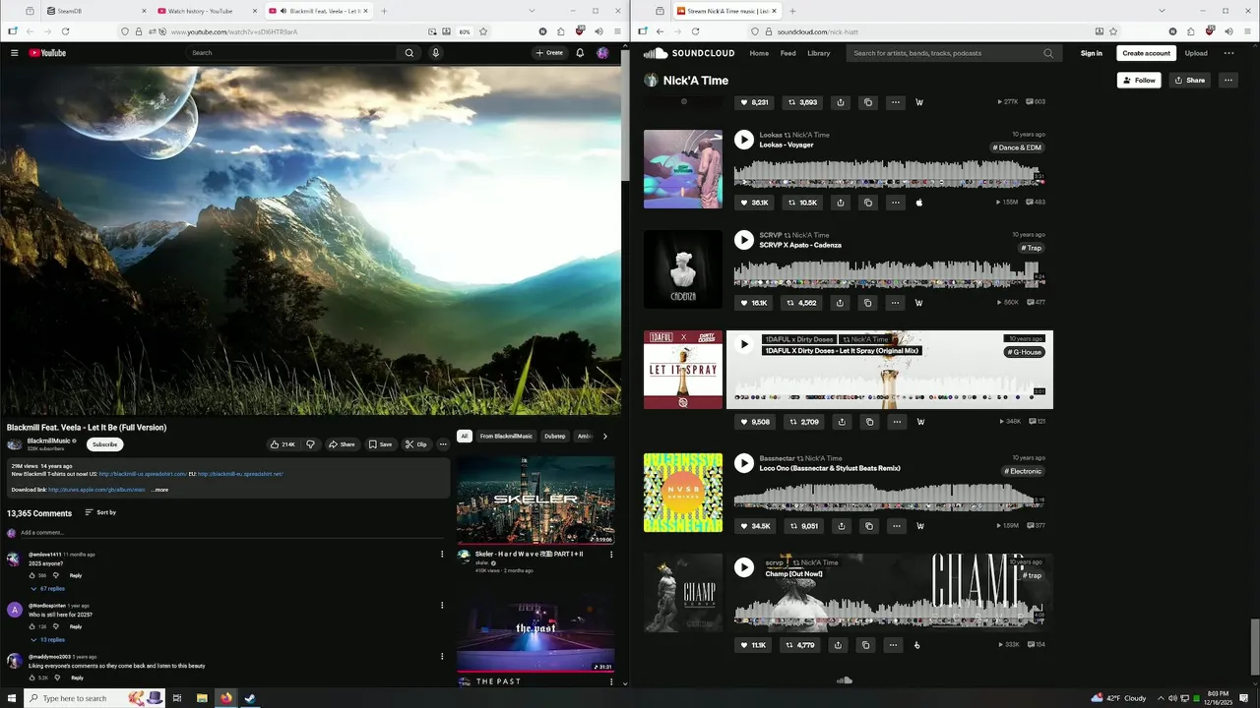Click G-House tag on Let It Spray
The width and height of the screenshot is (1260, 708).
pos(1024,352)
